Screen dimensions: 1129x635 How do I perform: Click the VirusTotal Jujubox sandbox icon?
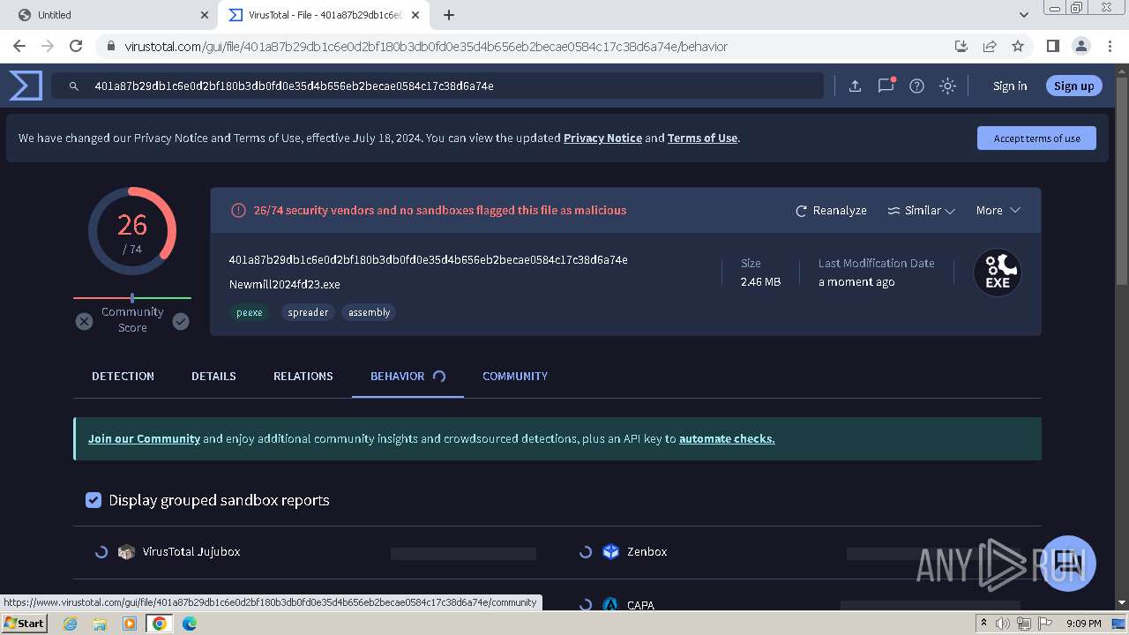pyautogui.click(x=126, y=551)
